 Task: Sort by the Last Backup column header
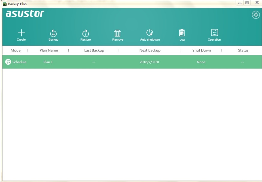(x=94, y=50)
